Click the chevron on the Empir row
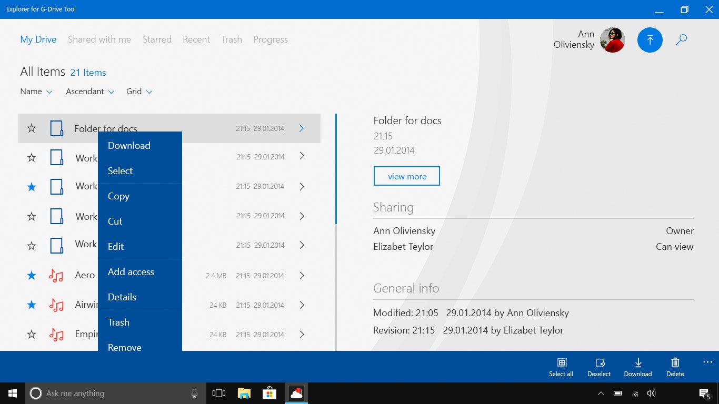 point(302,334)
